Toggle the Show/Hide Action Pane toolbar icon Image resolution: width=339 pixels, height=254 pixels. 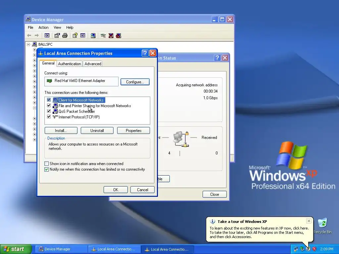83,35
